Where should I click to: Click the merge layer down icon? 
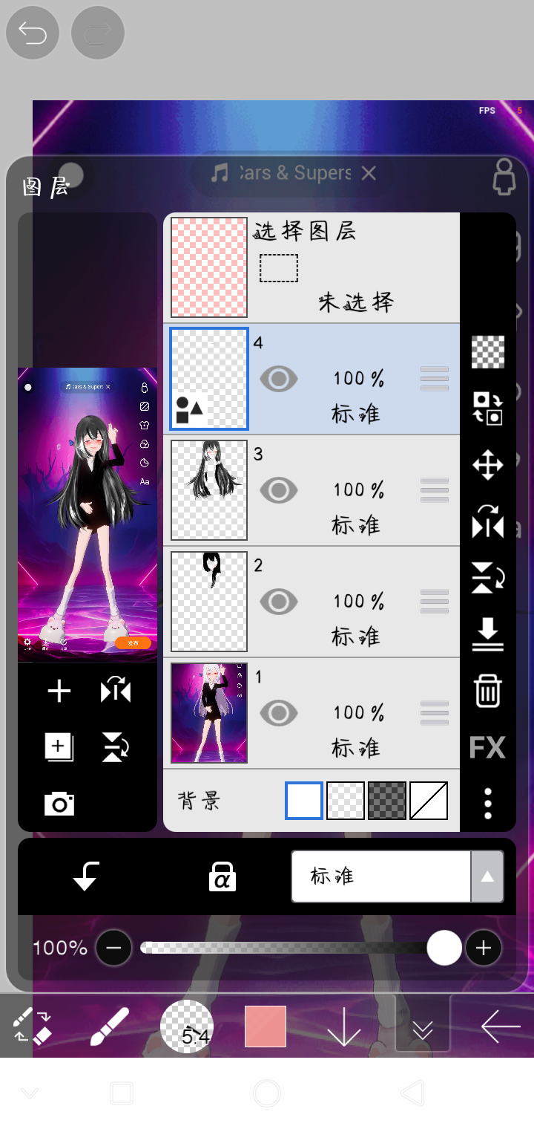click(x=487, y=635)
